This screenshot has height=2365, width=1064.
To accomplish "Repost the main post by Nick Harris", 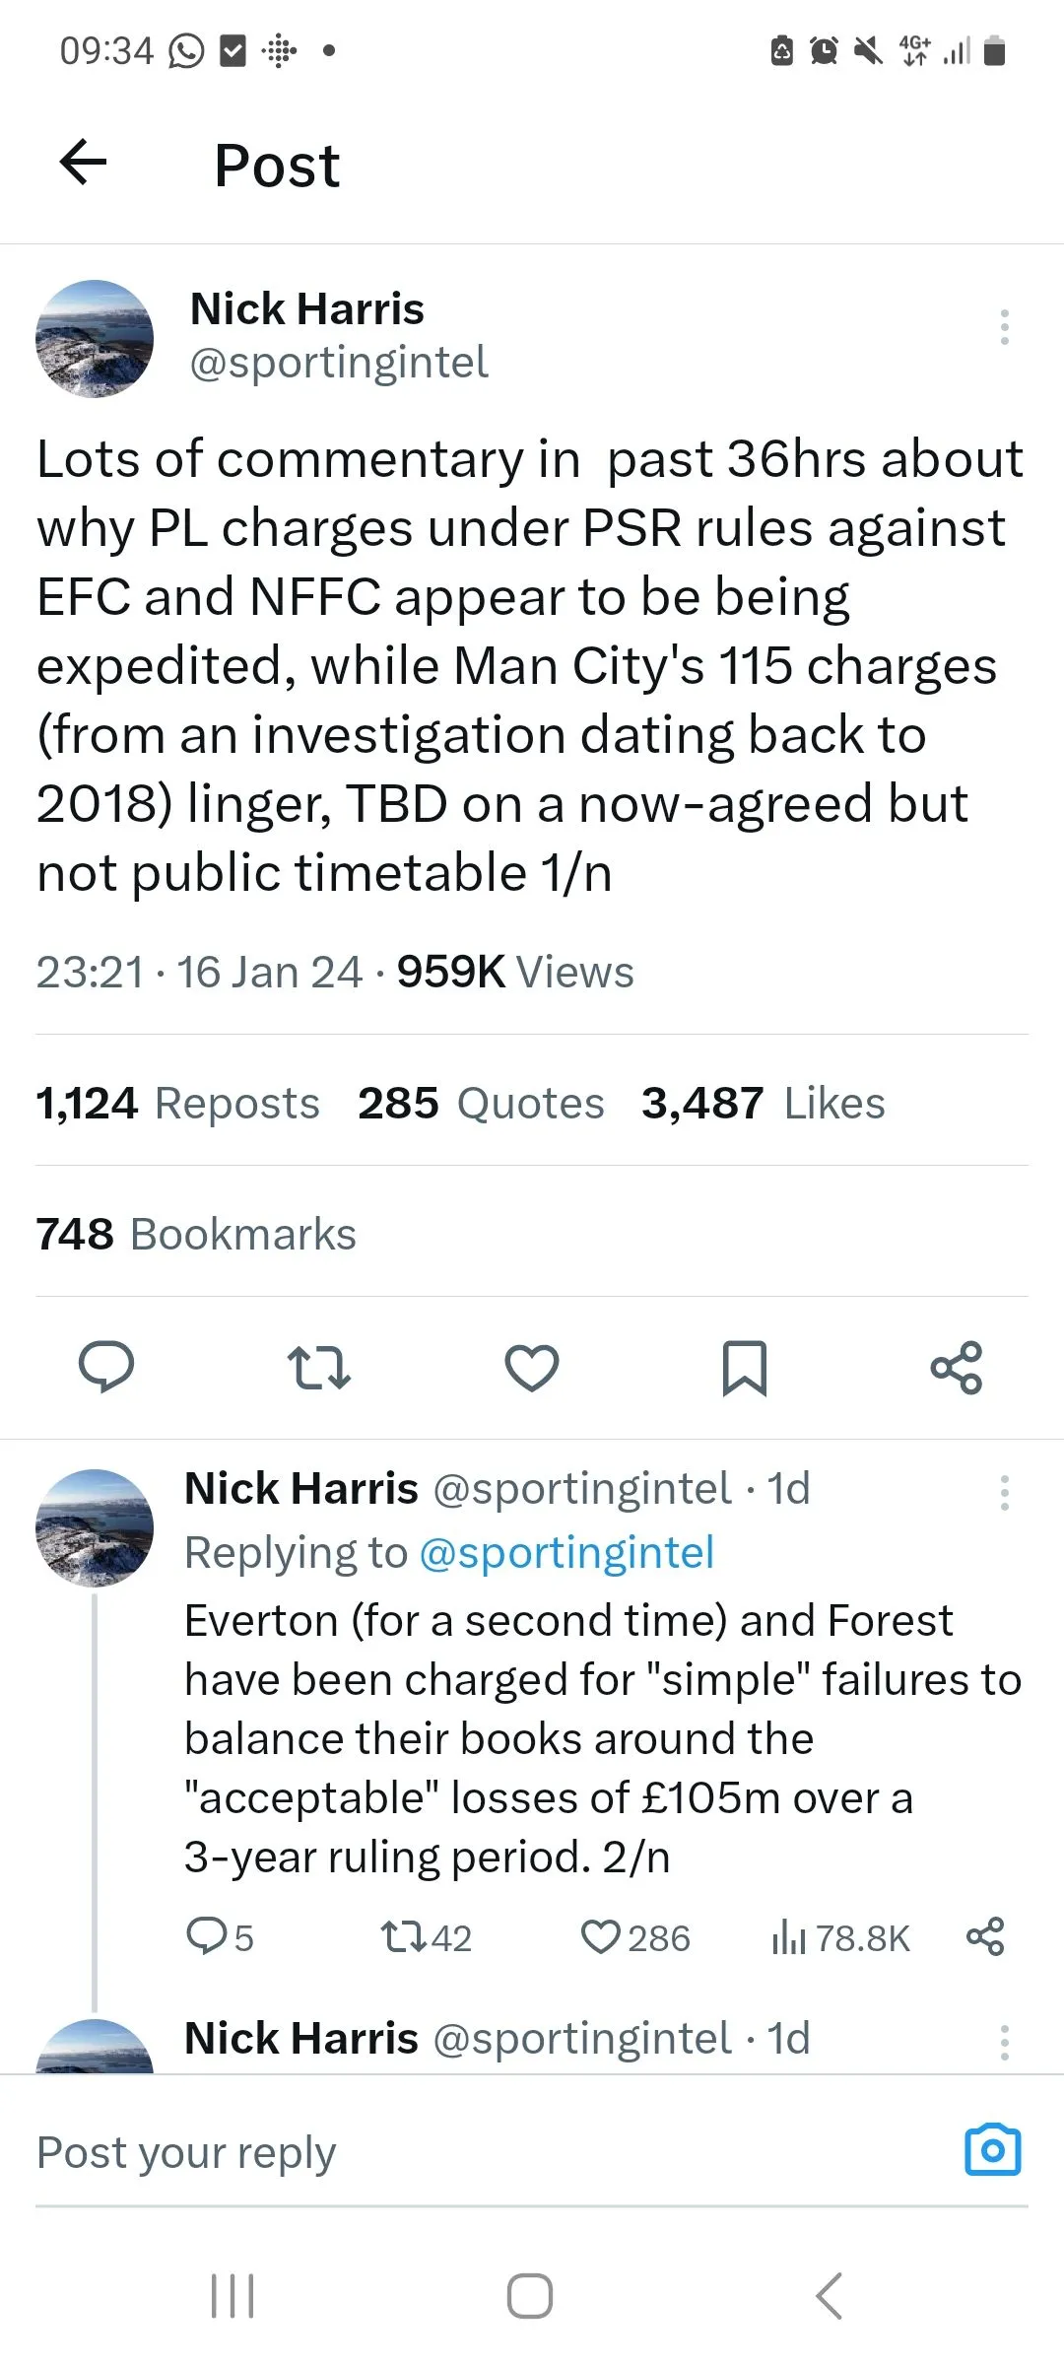I will tap(319, 1367).
